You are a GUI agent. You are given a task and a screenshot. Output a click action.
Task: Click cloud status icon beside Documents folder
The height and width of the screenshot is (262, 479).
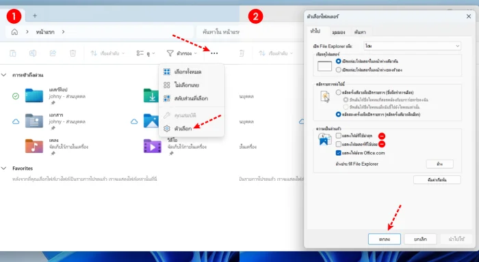click(x=16, y=122)
